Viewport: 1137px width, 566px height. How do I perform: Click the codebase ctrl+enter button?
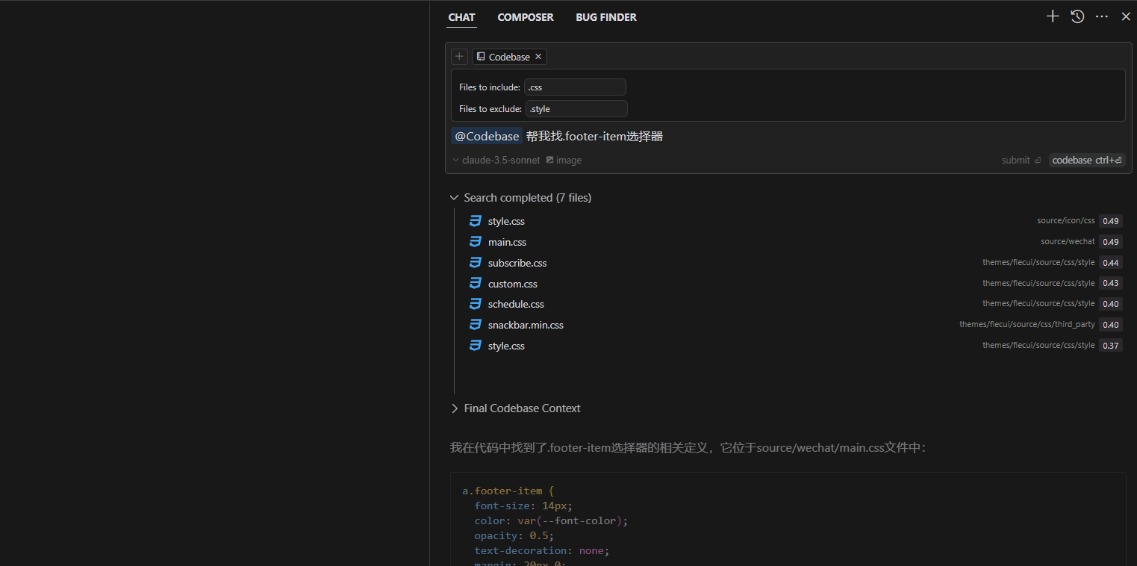pyautogui.click(x=1086, y=161)
